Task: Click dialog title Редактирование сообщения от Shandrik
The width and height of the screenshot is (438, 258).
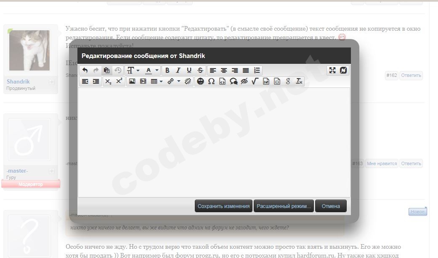Action: (143, 56)
